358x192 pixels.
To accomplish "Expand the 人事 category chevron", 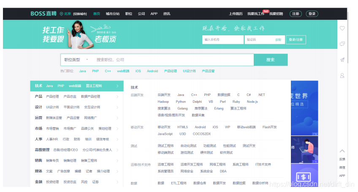I will click(117, 139).
